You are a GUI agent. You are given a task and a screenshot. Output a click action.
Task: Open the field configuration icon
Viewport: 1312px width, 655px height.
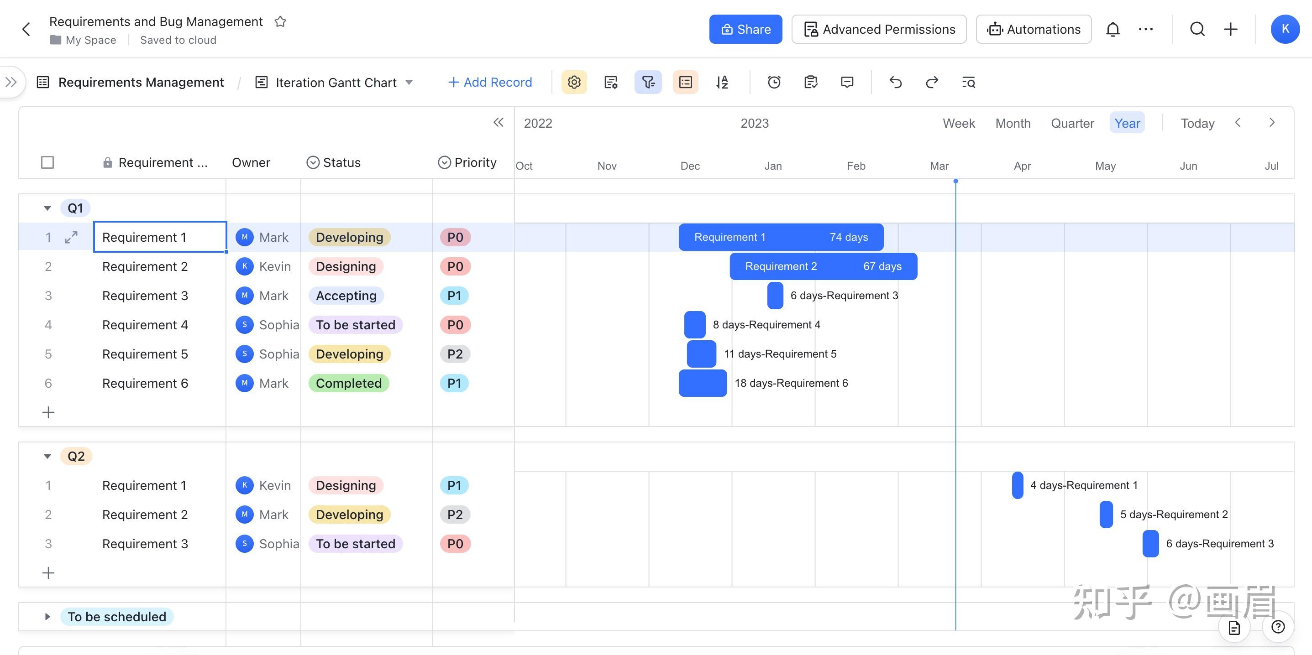click(611, 82)
